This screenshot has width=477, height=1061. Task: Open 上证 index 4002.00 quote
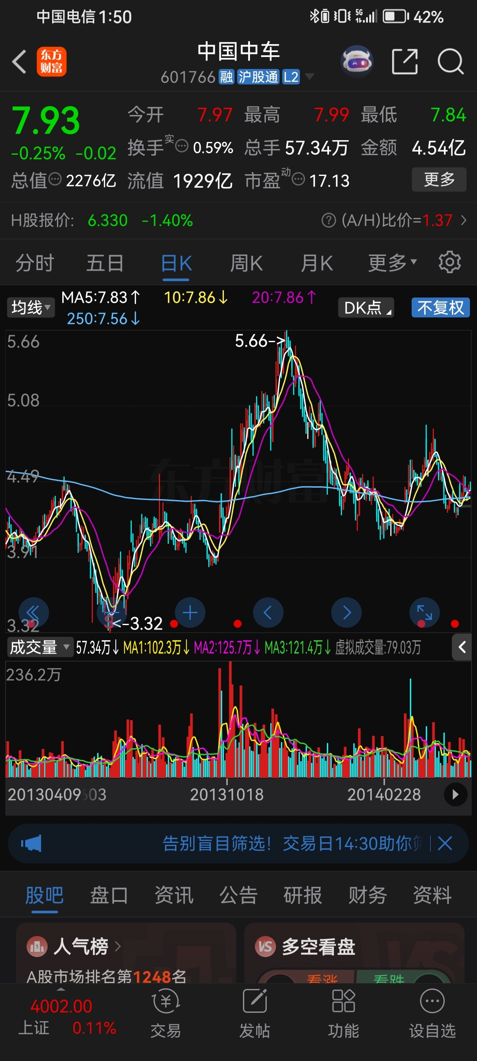pos(61,1006)
